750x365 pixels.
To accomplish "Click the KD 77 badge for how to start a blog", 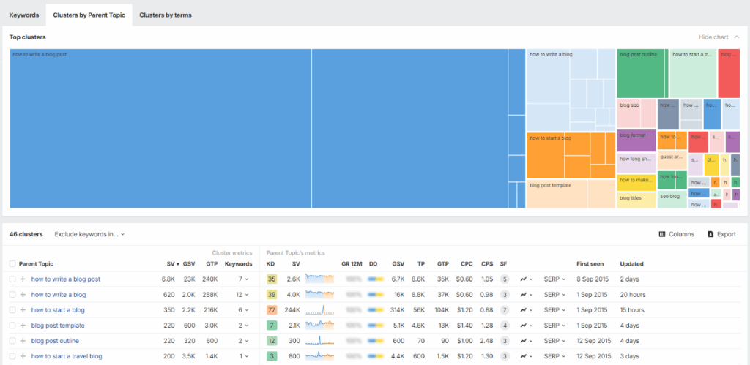I will [272, 310].
